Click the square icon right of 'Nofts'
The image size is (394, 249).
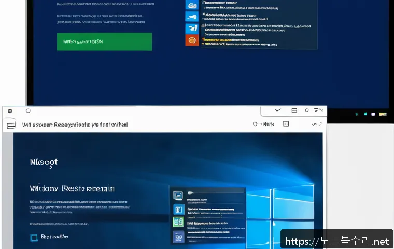286,124
